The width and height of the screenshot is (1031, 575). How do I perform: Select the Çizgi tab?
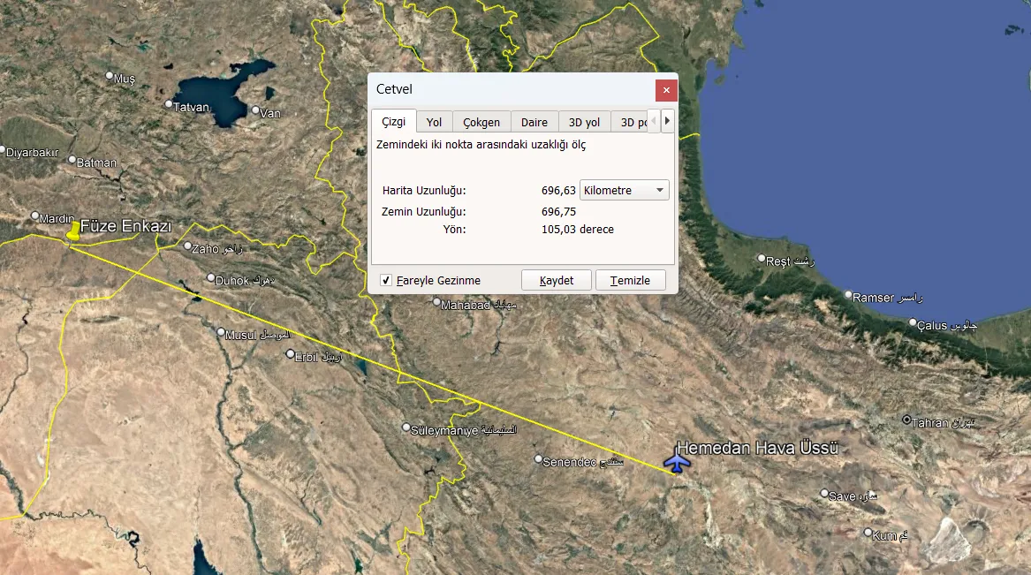pos(393,122)
